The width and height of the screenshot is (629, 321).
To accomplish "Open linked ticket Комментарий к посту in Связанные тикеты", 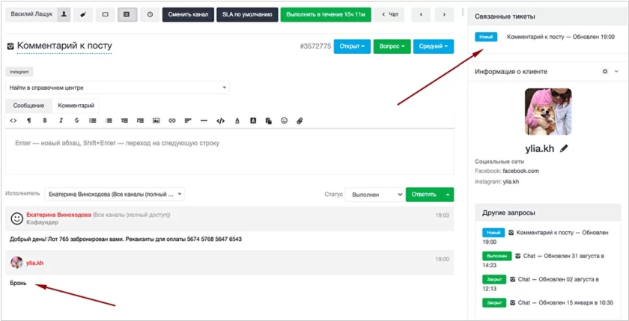I will (x=561, y=37).
